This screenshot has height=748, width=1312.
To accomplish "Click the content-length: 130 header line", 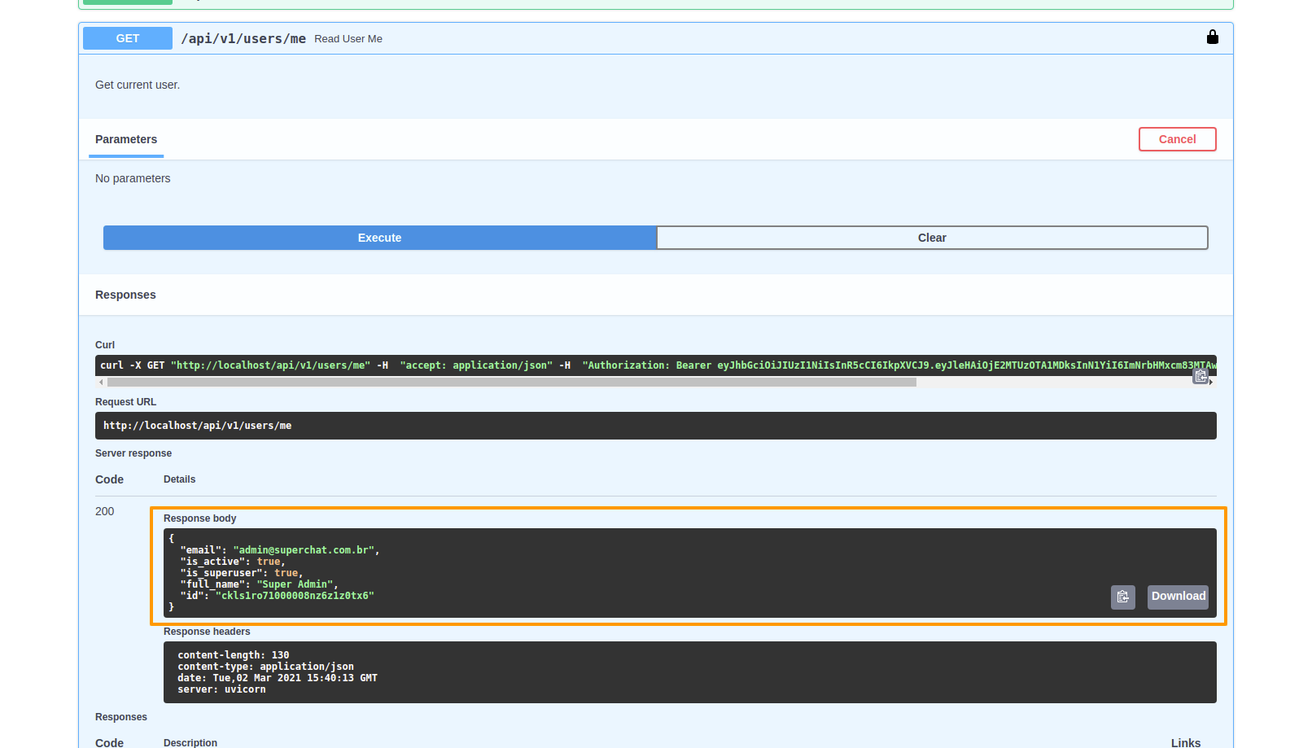I will [234, 655].
